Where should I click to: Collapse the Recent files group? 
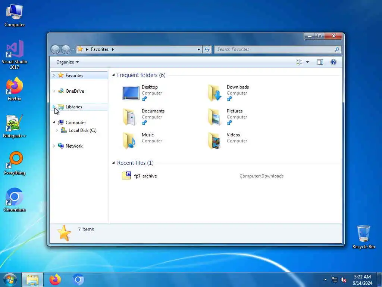pyautogui.click(x=113, y=163)
